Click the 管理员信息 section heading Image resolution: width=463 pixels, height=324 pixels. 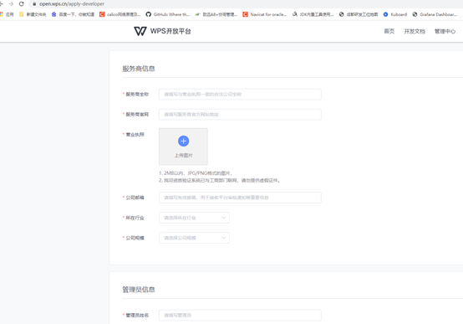click(x=139, y=290)
